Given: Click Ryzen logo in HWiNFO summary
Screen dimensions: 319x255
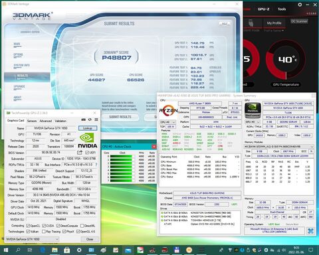Looking at the screenshot, I should (169, 110).
